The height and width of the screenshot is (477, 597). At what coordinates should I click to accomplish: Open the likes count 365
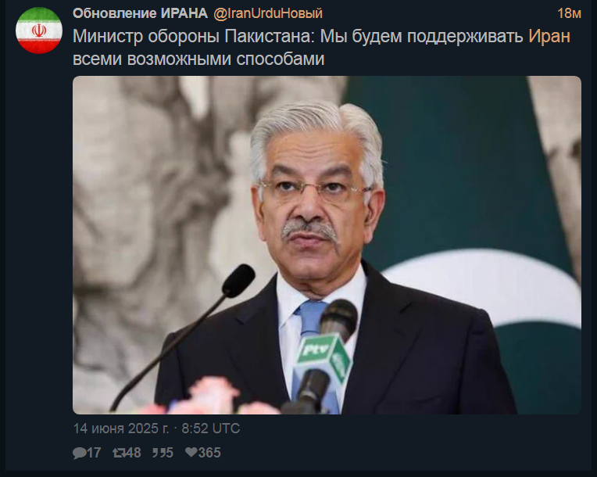[x=209, y=453]
